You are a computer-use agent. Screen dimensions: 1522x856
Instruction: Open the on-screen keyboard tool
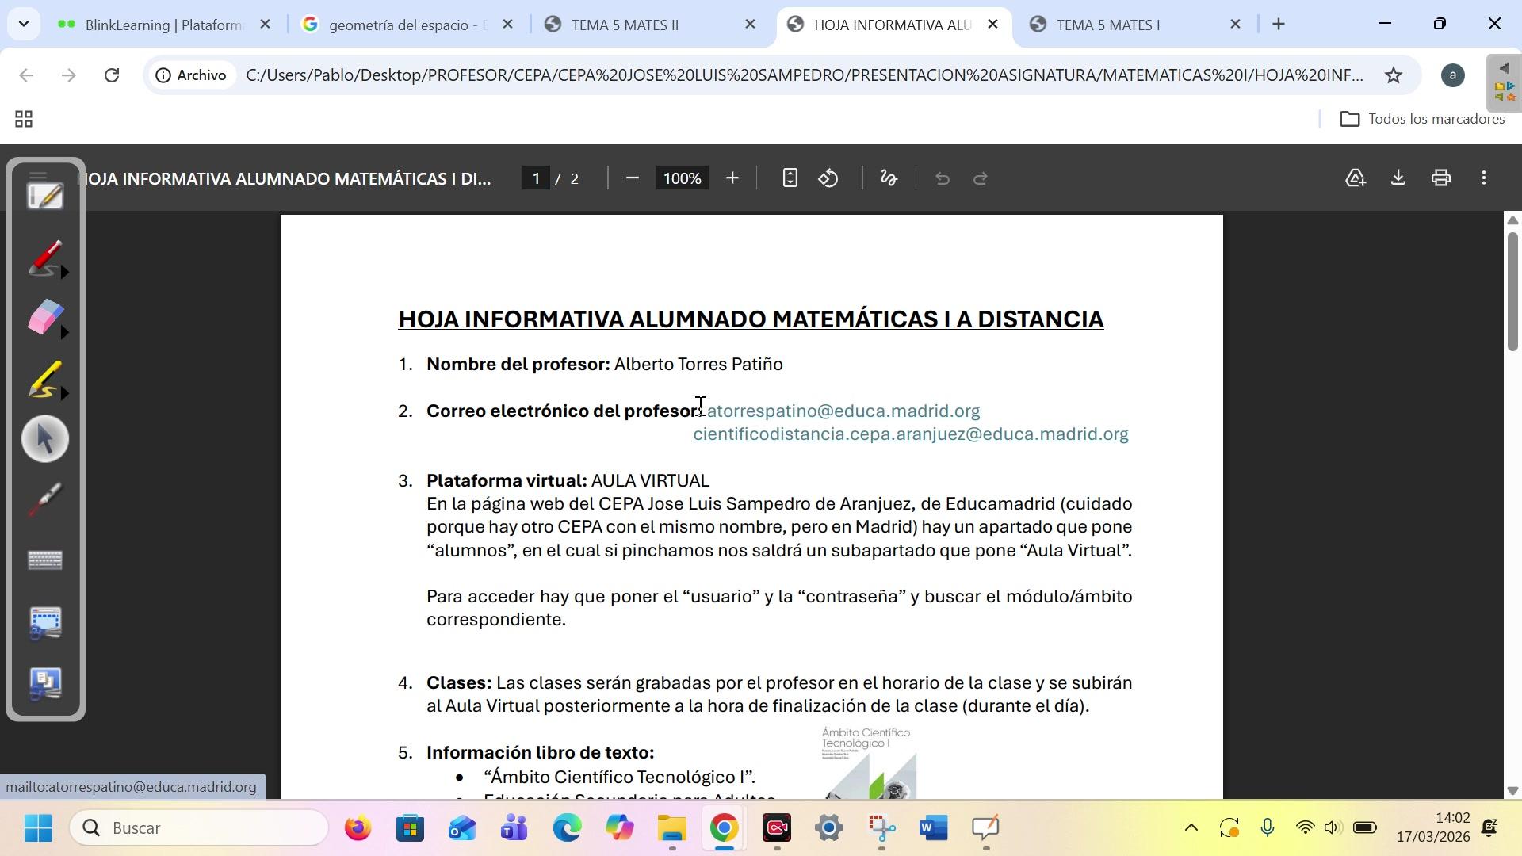pyautogui.click(x=45, y=560)
